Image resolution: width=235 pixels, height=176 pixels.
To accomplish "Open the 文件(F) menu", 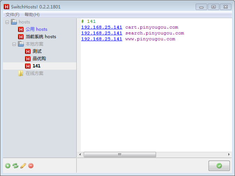I will [x=13, y=15].
